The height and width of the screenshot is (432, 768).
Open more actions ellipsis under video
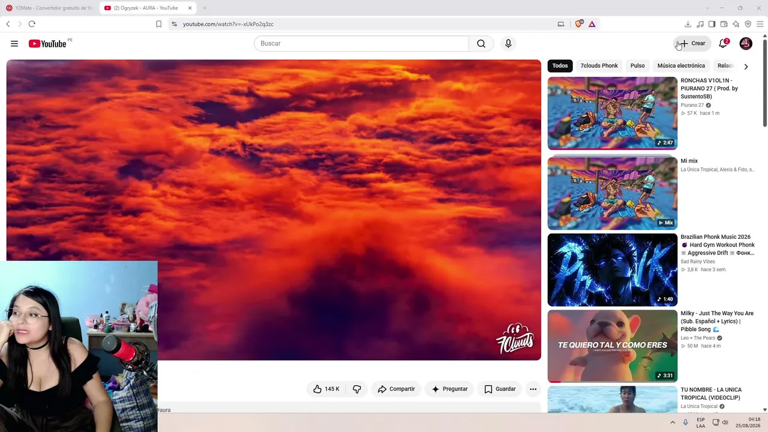(533, 389)
